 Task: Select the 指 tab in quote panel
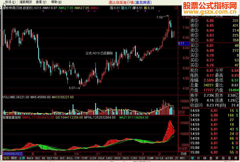click(223, 158)
